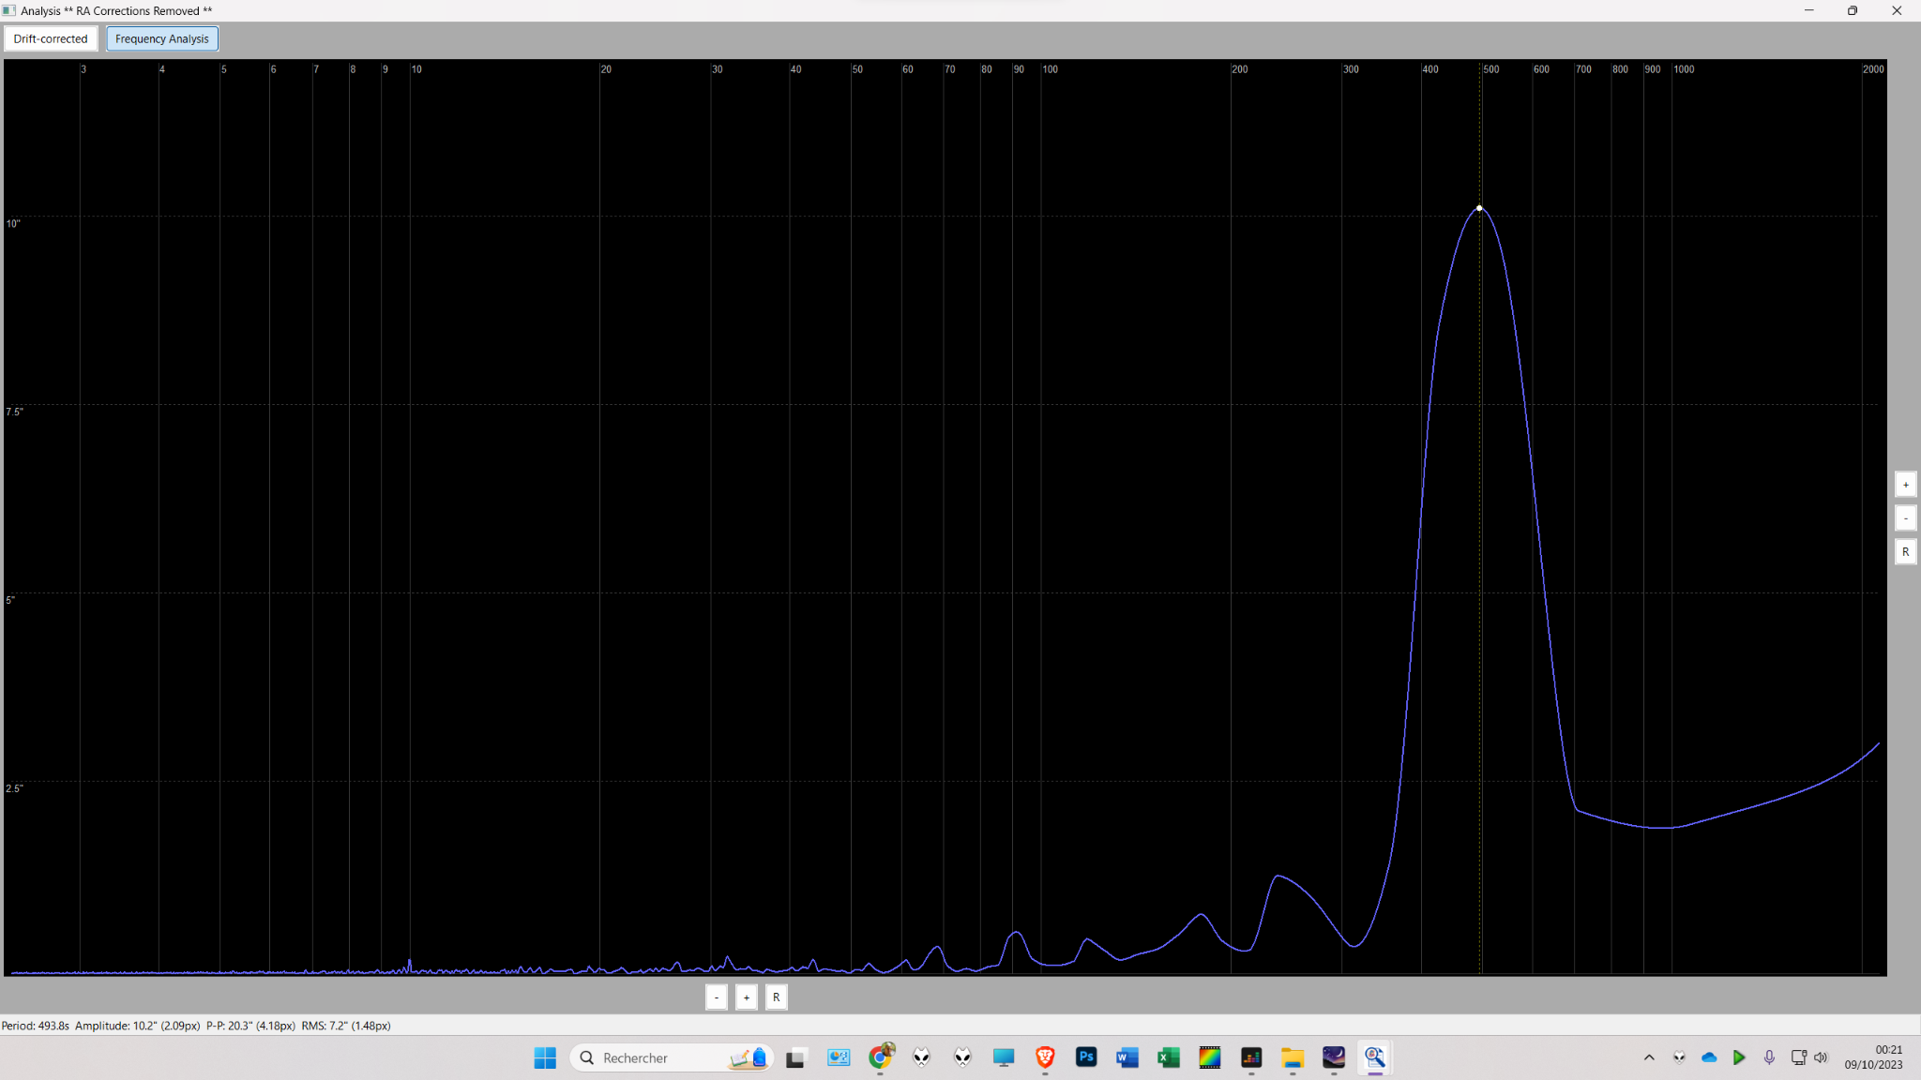The height and width of the screenshot is (1080, 1921).
Task: Click vertical zoom-in plus button right of graph
Action: 1905,485
